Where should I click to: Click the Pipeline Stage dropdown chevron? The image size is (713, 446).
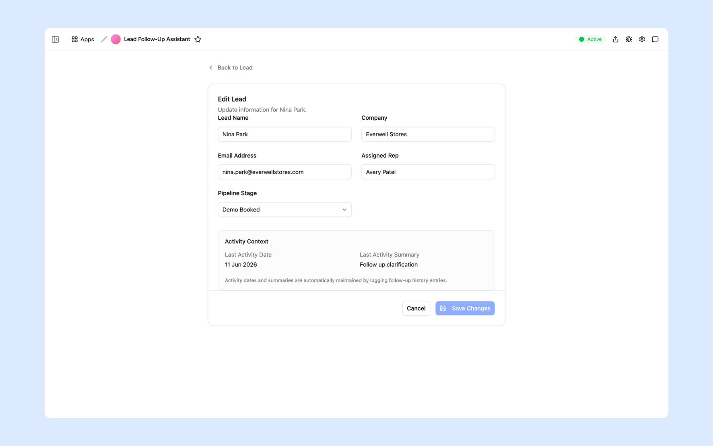tap(345, 210)
